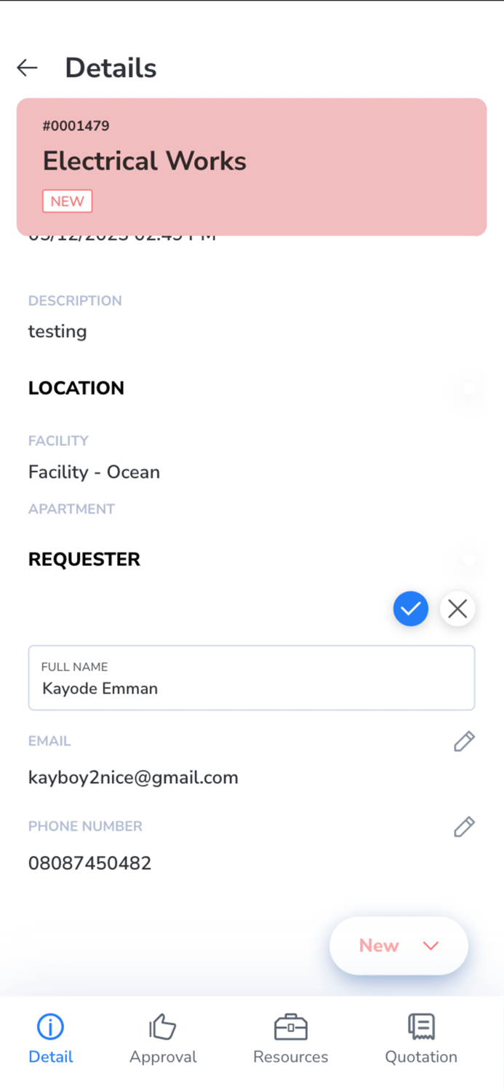The width and height of the screenshot is (504, 1092).
Task: Tap the Resources toolbox icon
Action: click(290, 1027)
